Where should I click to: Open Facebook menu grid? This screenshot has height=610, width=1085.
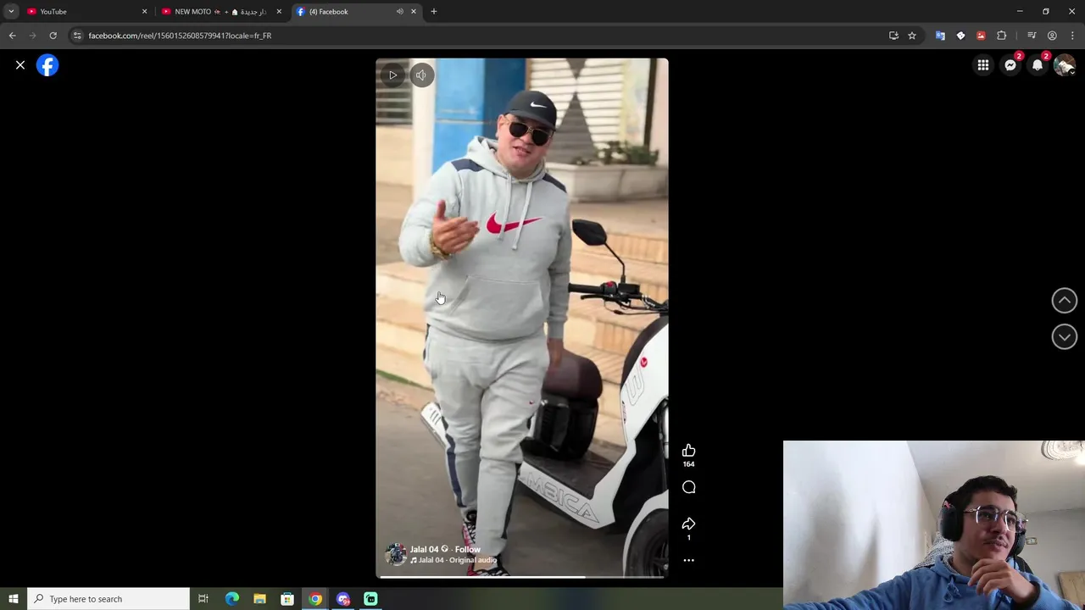click(x=982, y=65)
